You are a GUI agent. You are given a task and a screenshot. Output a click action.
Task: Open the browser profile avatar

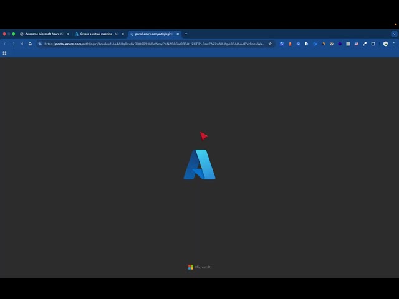coord(385,44)
